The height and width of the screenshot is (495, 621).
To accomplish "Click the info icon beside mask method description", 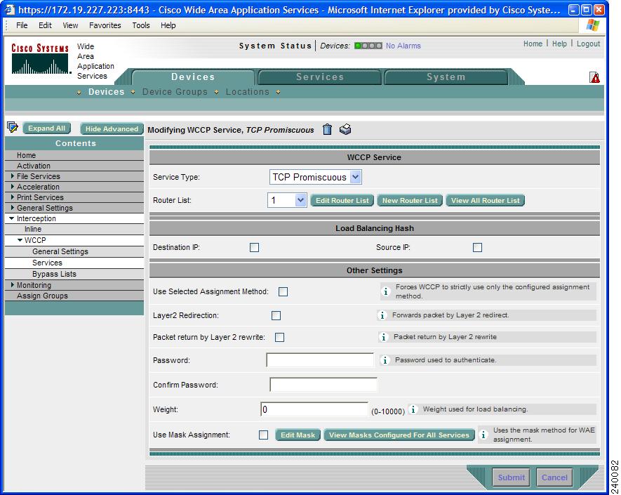I will click(x=483, y=435).
